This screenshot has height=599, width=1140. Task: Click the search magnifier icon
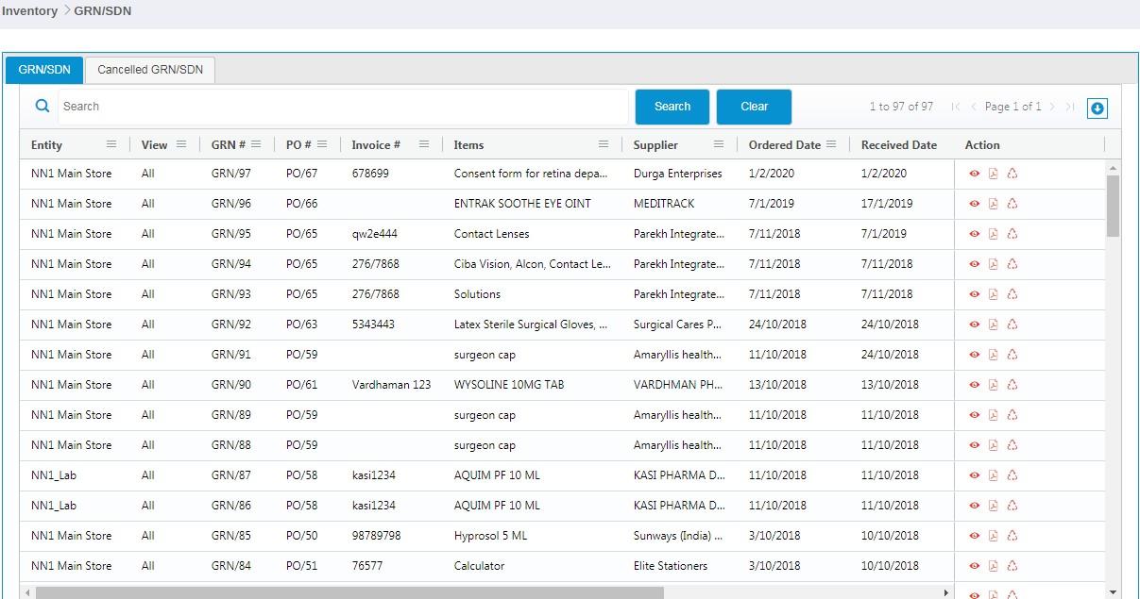42,107
